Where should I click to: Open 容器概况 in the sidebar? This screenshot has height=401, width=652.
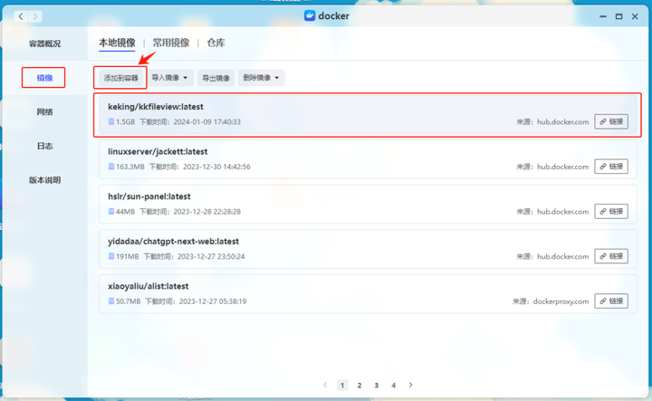point(44,43)
